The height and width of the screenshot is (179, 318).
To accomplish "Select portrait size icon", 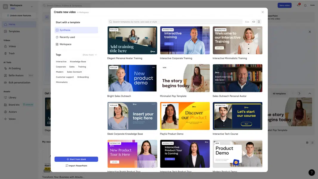I will (259, 22).
